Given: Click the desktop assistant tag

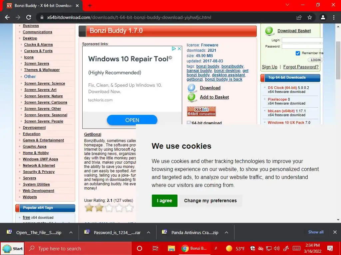Looking at the screenshot, I should click(x=228, y=75).
